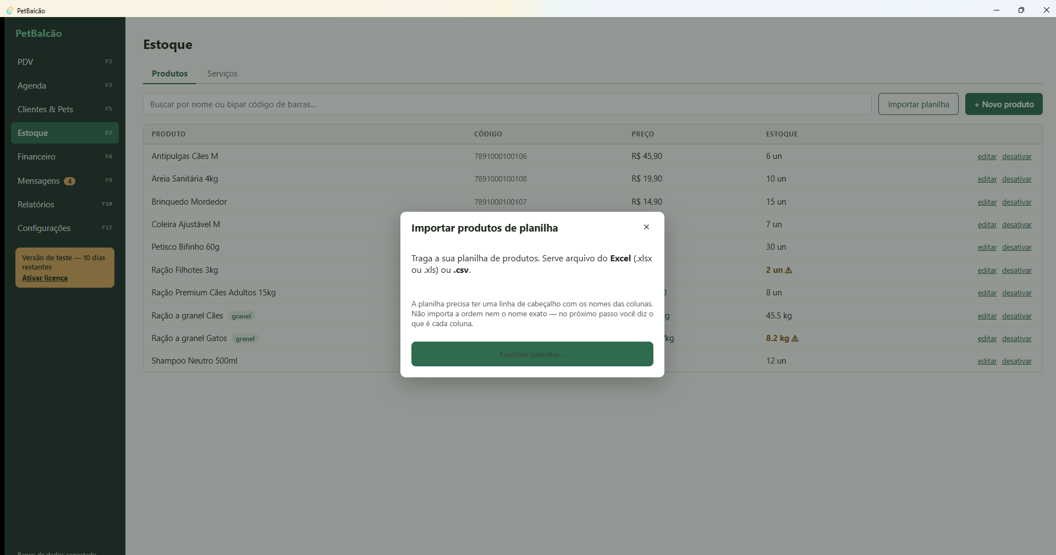Click the + Novo produto button
The image size is (1056, 555).
click(x=1004, y=105)
